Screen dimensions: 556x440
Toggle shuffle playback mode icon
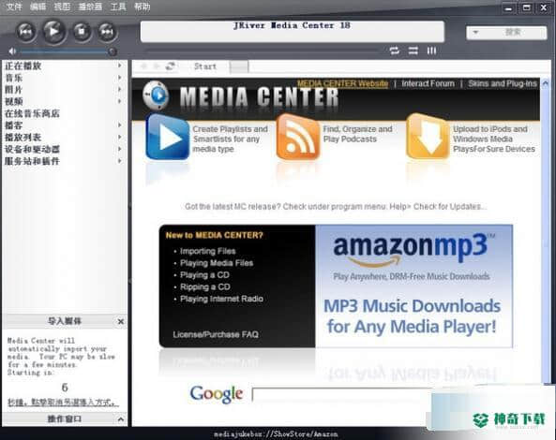[413, 51]
